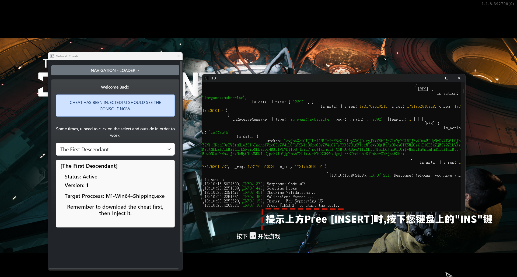
Task: Minimize the TFD console window
Action: point(434,78)
